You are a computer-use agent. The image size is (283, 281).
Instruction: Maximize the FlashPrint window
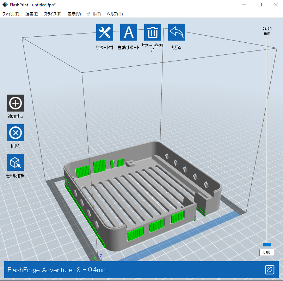click(260, 5)
